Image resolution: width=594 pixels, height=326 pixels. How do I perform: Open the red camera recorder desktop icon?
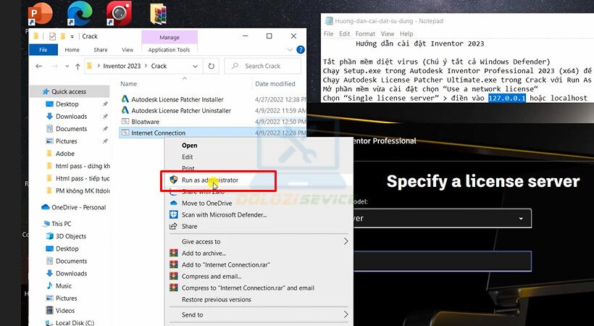[119, 14]
